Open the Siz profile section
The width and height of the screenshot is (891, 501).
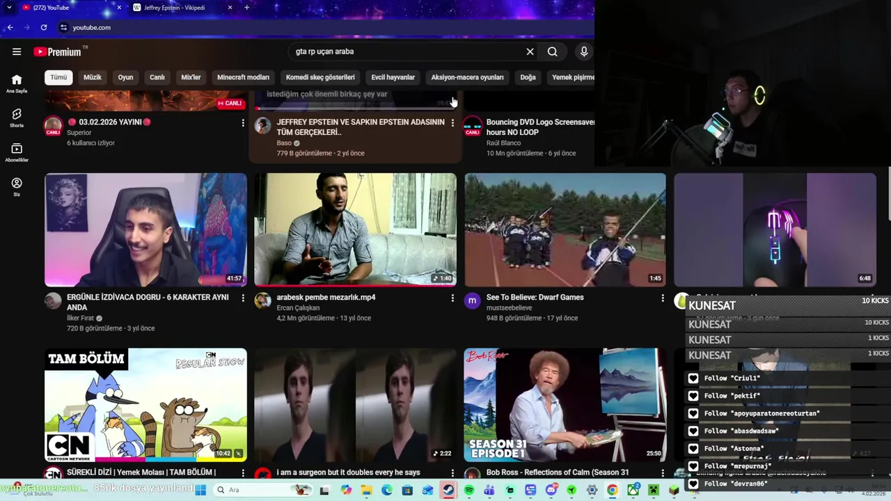point(17,186)
